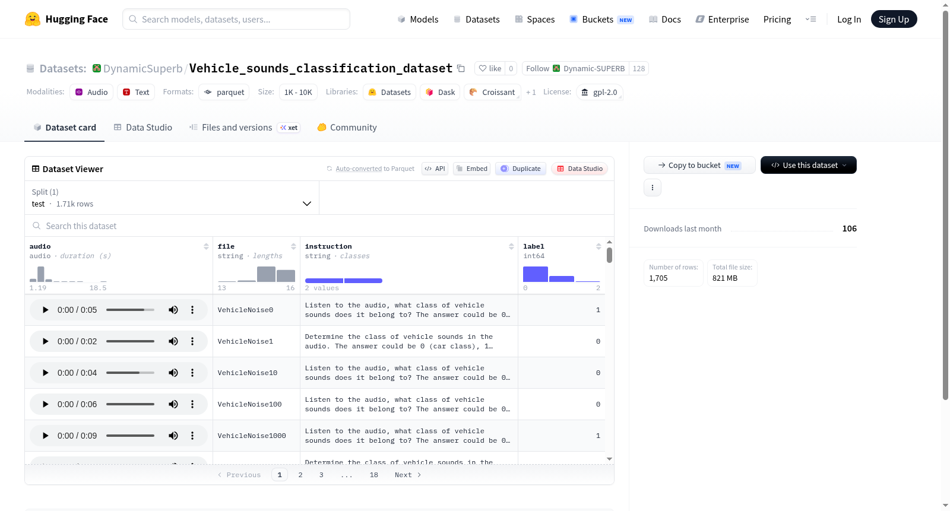Viewport: 950px width, 511px height.
Task: Click the Embed button
Action: tap(472, 169)
